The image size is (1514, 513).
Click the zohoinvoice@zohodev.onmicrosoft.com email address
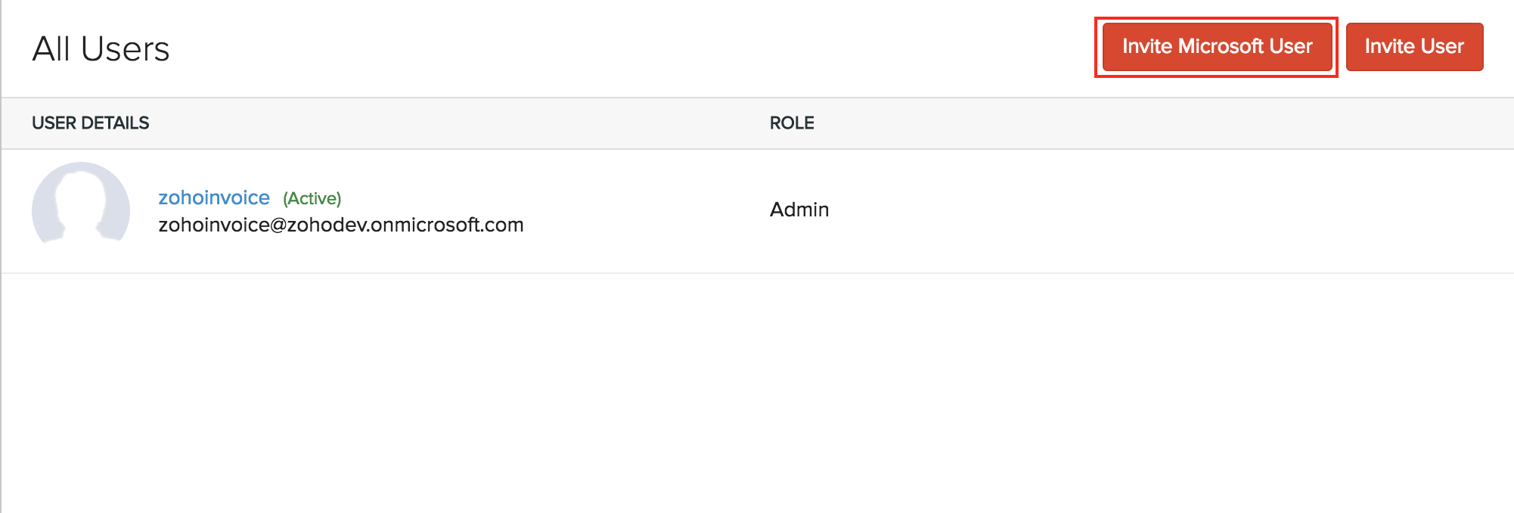(x=340, y=225)
